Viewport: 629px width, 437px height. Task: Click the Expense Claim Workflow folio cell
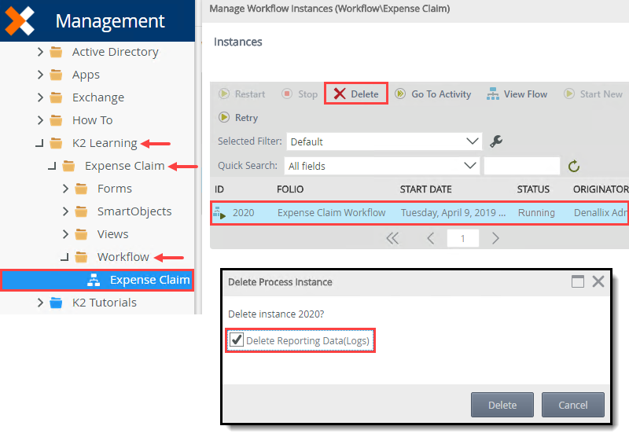(331, 212)
